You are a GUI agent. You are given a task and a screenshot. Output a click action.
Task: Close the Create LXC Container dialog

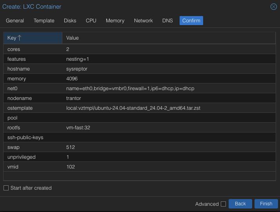[x=273, y=7]
